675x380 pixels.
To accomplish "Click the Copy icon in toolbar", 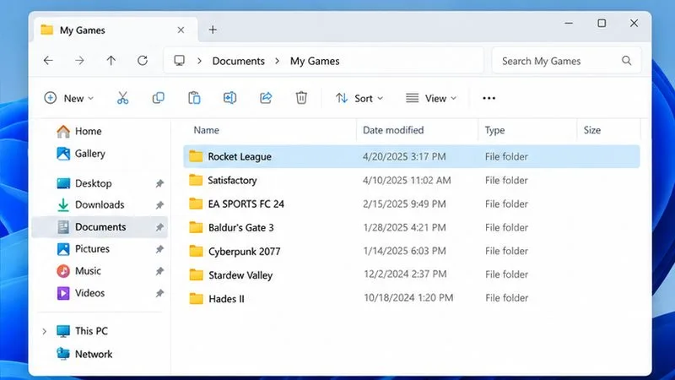I will click(x=158, y=98).
